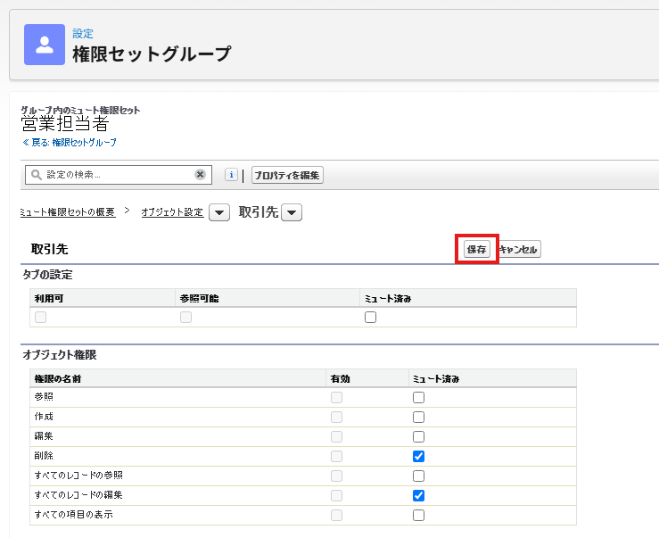Toggle muted checkbox for 編集 permission
This screenshot has width=659, height=538.
coord(418,436)
